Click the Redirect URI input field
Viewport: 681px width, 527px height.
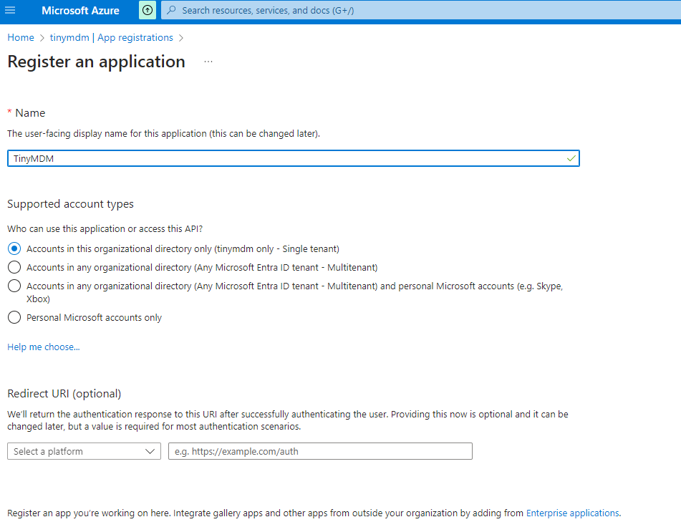pos(320,451)
